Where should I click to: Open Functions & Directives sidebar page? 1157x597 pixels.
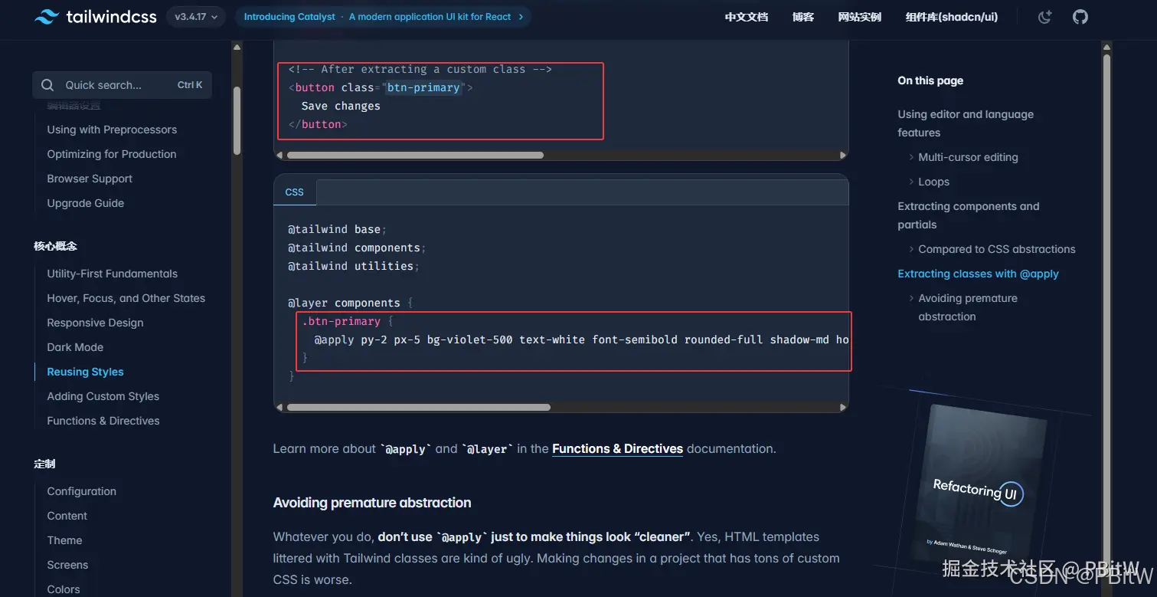pos(103,421)
